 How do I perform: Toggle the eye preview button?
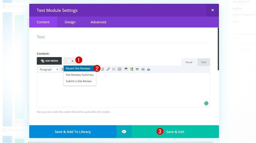(124, 132)
